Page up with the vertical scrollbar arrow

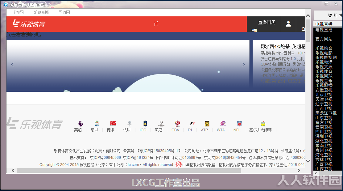[308, 15]
